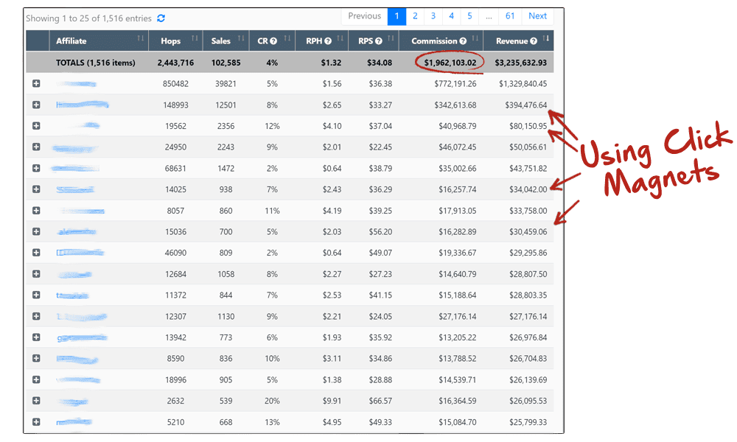Select the 20% conversion rate cell
The image size is (737, 442).
point(272,401)
